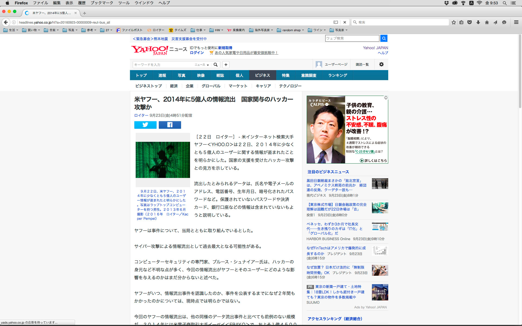This screenshot has height=326, width=522.
Task: Share article via Facebook button
Action: (170, 125)
